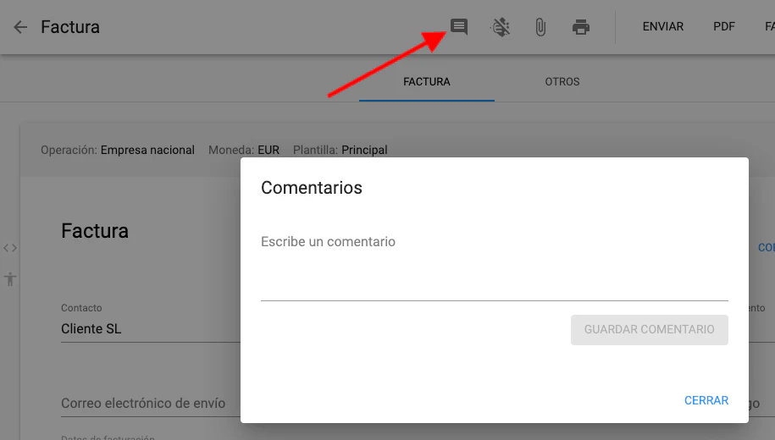The height and width of the screenshot is (440, 775).
Task: Click the Comentarios dialog title
Action: (312, 188)
